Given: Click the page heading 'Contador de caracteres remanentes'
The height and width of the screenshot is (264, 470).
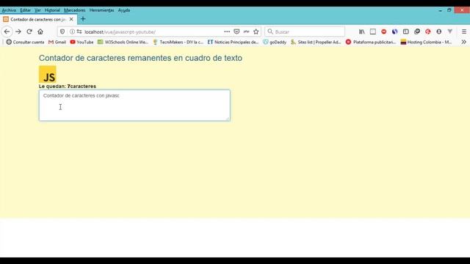Looking at the screenshot, I should click(140, 58).
